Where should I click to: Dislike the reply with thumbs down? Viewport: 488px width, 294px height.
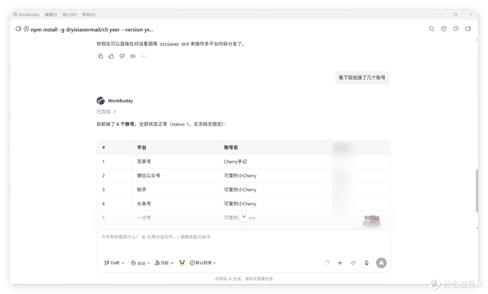(122, 57)
